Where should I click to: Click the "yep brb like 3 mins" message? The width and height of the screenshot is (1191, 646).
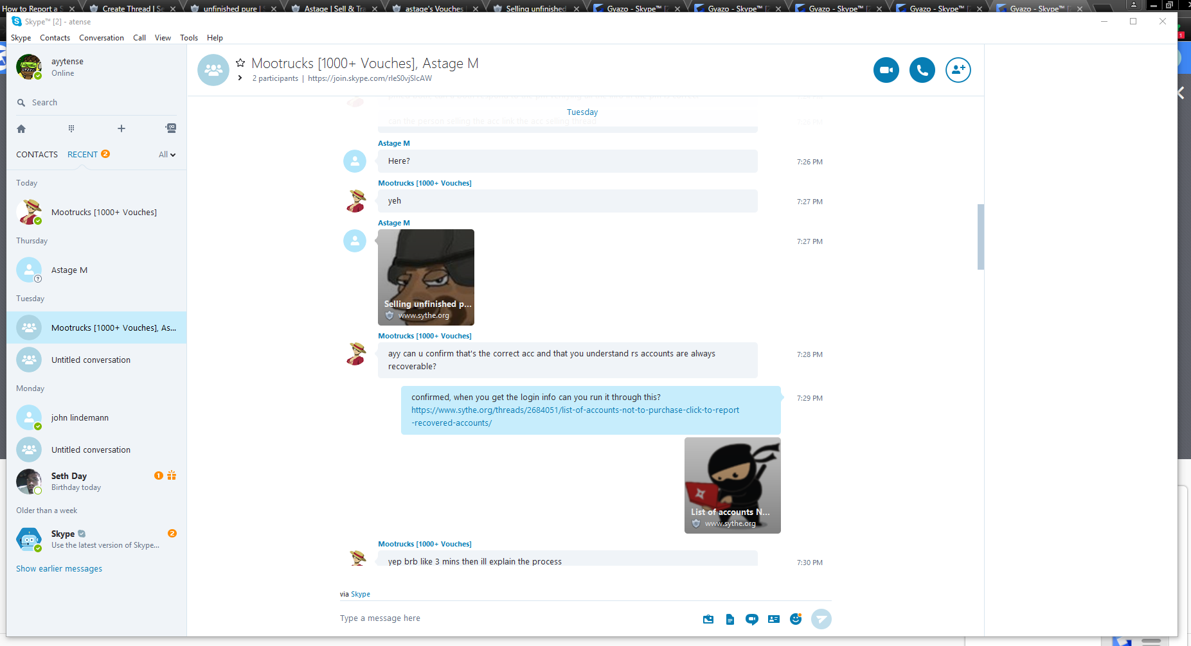568,559
